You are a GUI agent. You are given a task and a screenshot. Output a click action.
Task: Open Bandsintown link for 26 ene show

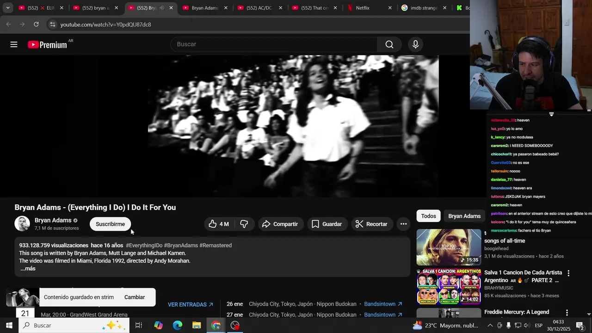click(x=383, y=304)
